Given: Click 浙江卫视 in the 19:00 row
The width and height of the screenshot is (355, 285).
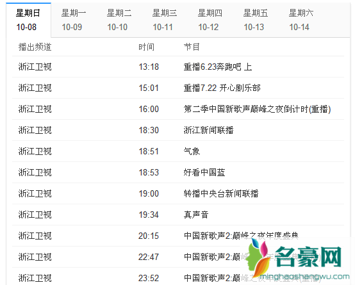Looking at the screenshot, I should coord(35,193).
